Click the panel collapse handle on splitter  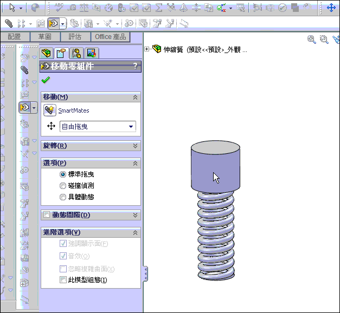coord(145,273)
